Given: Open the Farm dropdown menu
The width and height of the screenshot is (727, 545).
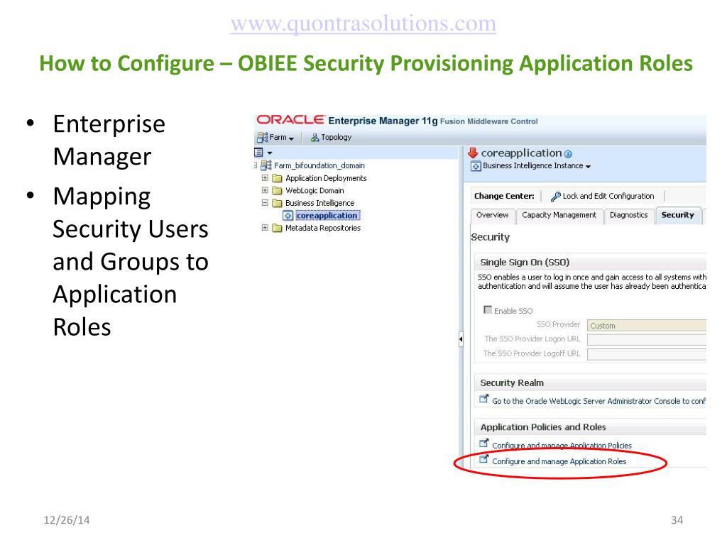Looking at the screenshot, I should [x=291, y=138].
